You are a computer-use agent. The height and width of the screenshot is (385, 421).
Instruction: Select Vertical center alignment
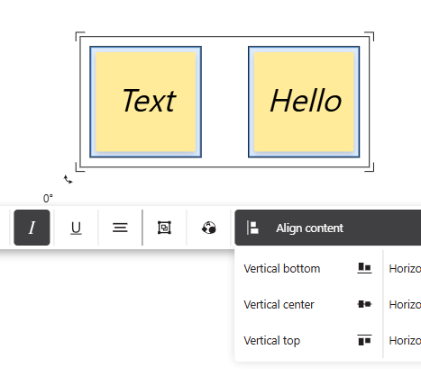[308, 304]
